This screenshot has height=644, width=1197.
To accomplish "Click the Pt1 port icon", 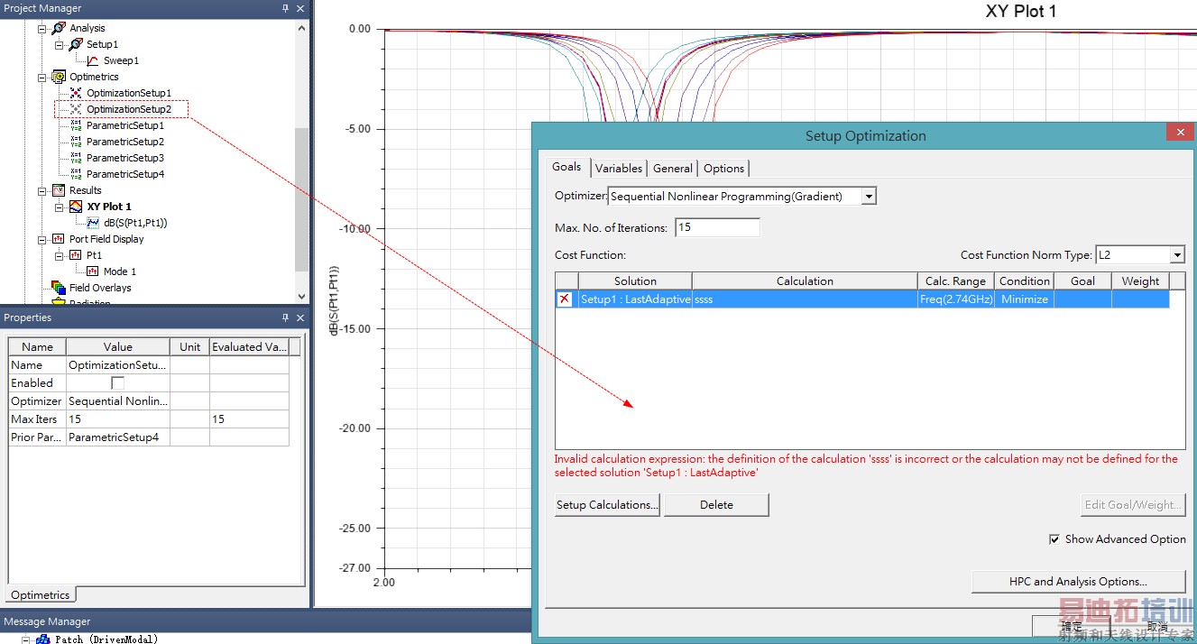I will pos(76,255).
